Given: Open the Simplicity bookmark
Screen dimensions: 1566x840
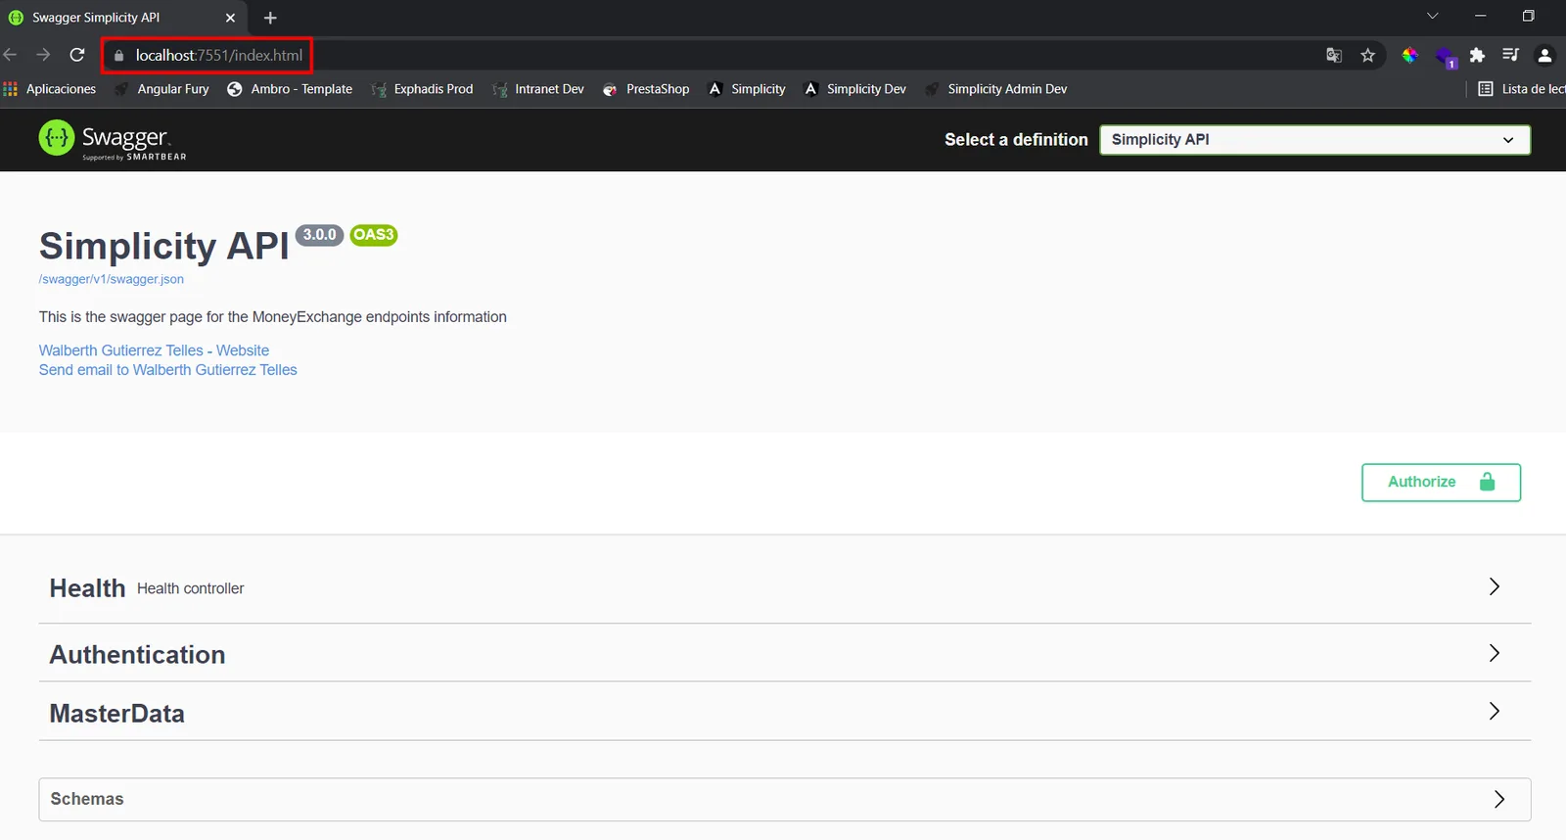Looking at the screenshot, I should click(x=747, y=89).
